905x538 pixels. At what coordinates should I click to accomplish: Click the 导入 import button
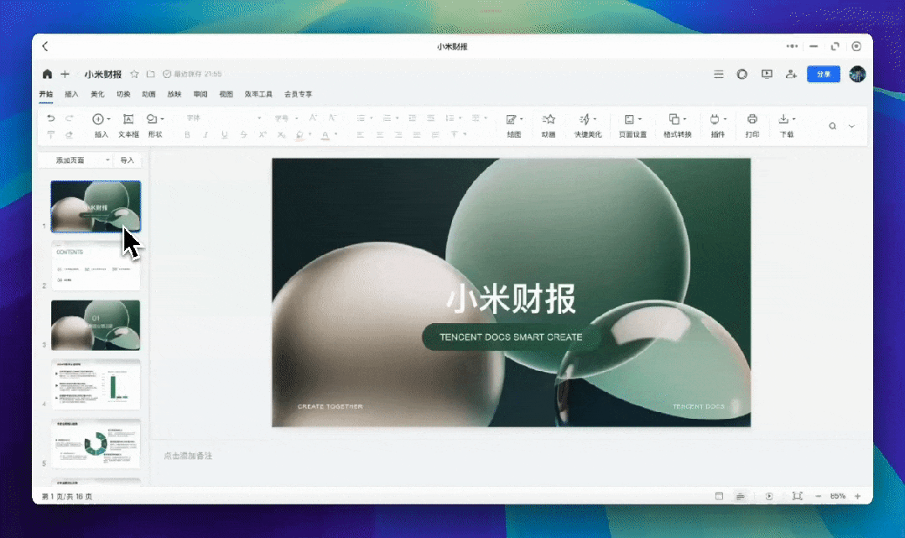point(127,160)
